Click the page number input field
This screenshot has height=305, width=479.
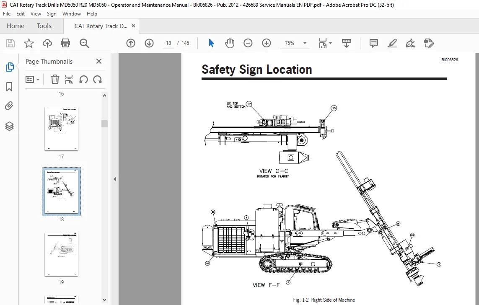click(168, 43)
